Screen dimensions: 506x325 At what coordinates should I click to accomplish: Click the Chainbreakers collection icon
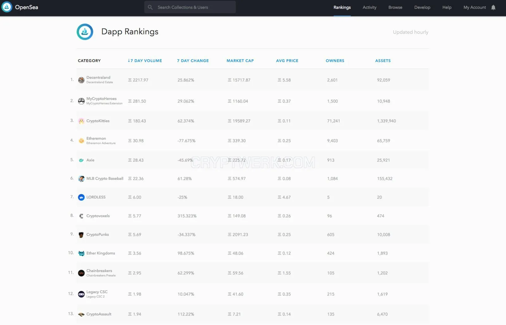(x=81, y=273)
